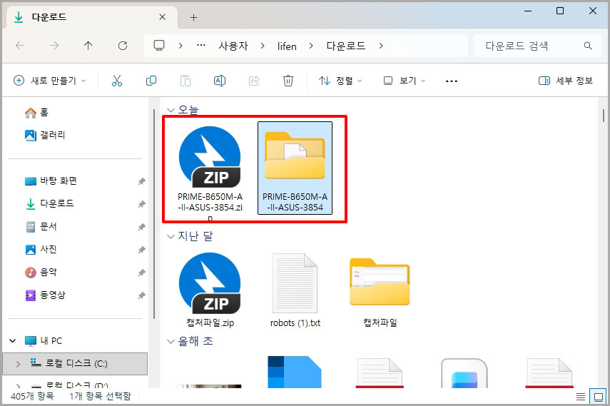
Task: Open 갤러리 in navigation pane
Action: click(x=44, y=135)
